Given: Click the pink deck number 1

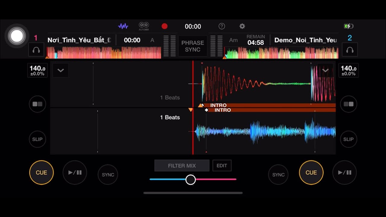Looking at the screenshot, I should [36, 38].
